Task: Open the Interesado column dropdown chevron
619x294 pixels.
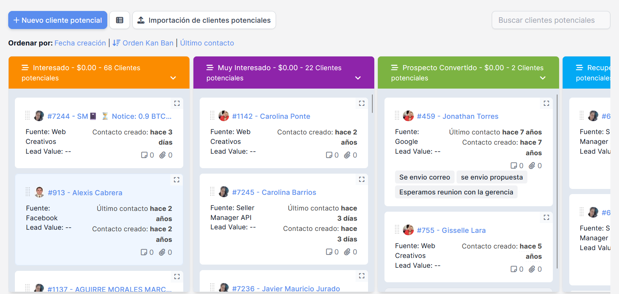Action: click(x=173, y=78)
